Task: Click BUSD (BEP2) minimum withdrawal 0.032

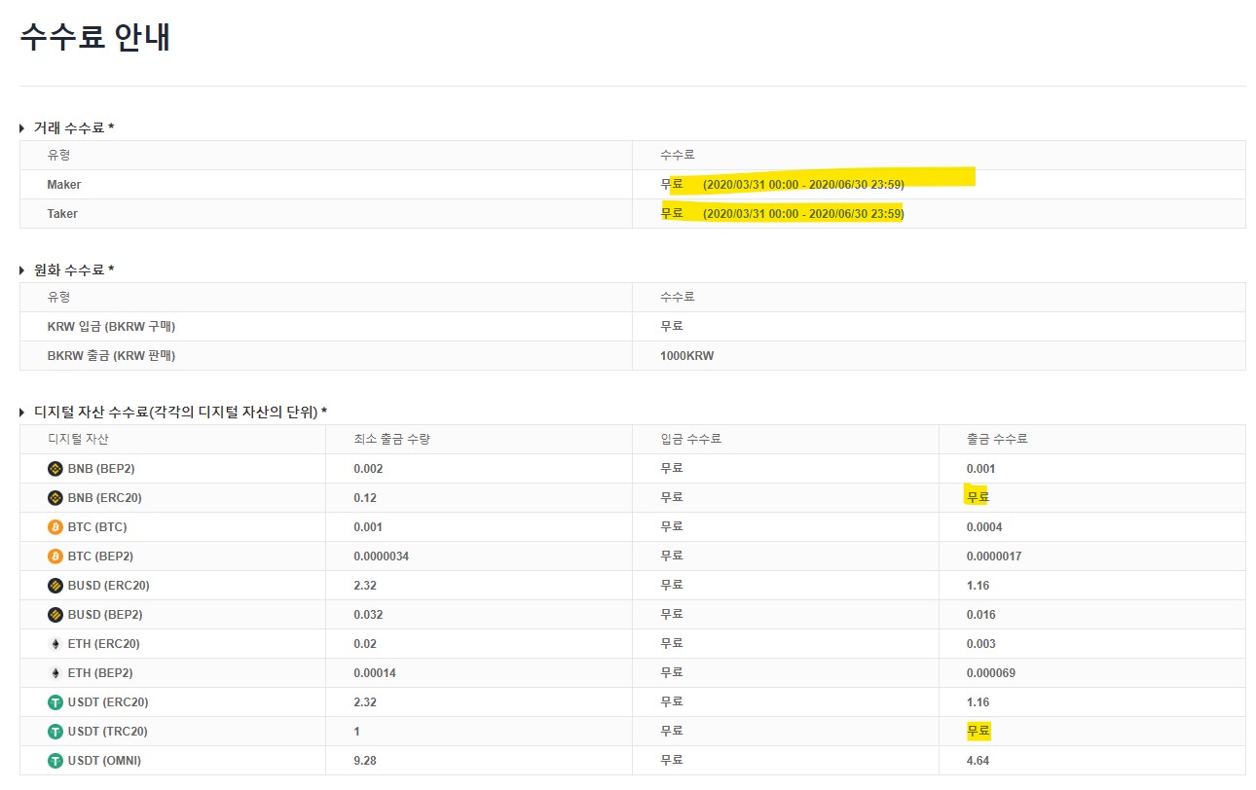Action: pyautogui.click(x=368, y=614)
